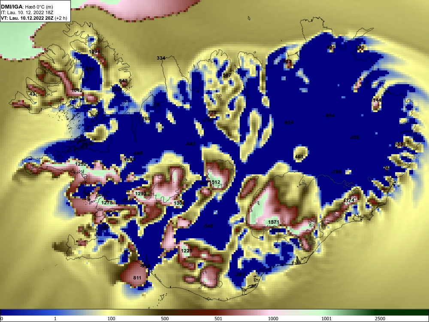Click the legend label 1

(55, 319)
